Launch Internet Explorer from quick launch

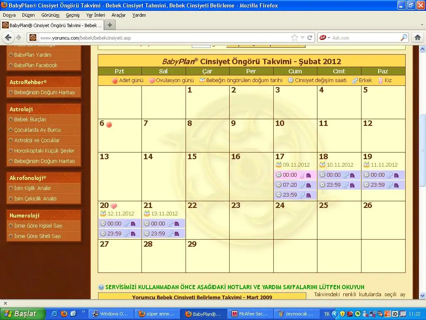click(54, 314)
